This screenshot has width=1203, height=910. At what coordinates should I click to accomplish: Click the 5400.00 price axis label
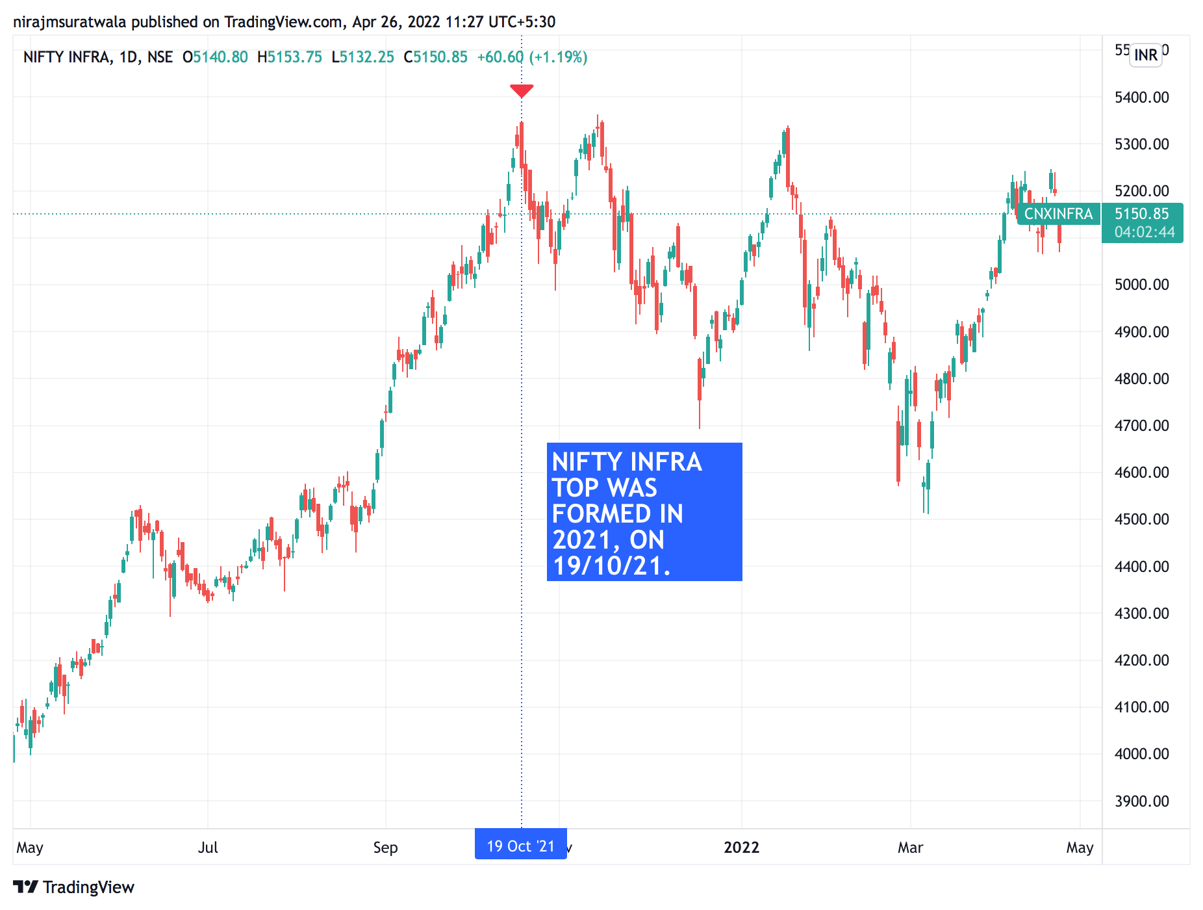[1141, 97]
